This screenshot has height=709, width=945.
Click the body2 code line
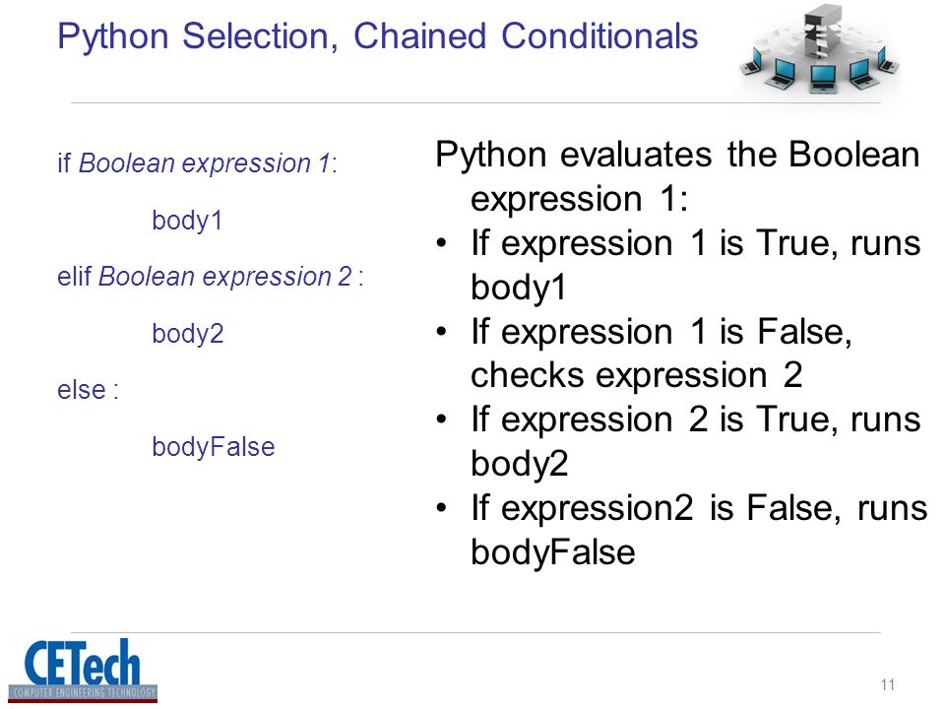(x=187, y=334)
